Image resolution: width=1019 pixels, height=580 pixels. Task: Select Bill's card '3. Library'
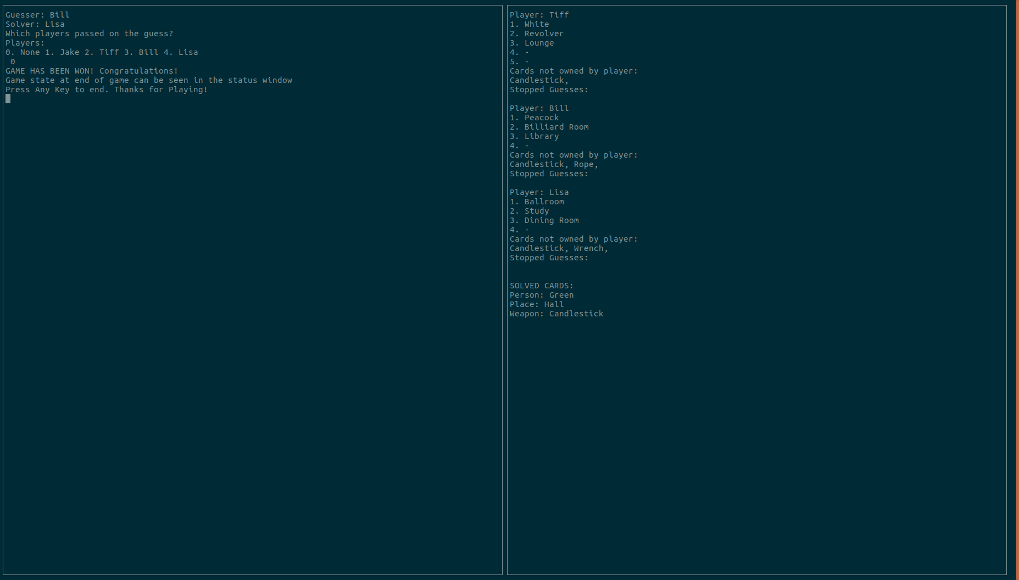point(534,136)
